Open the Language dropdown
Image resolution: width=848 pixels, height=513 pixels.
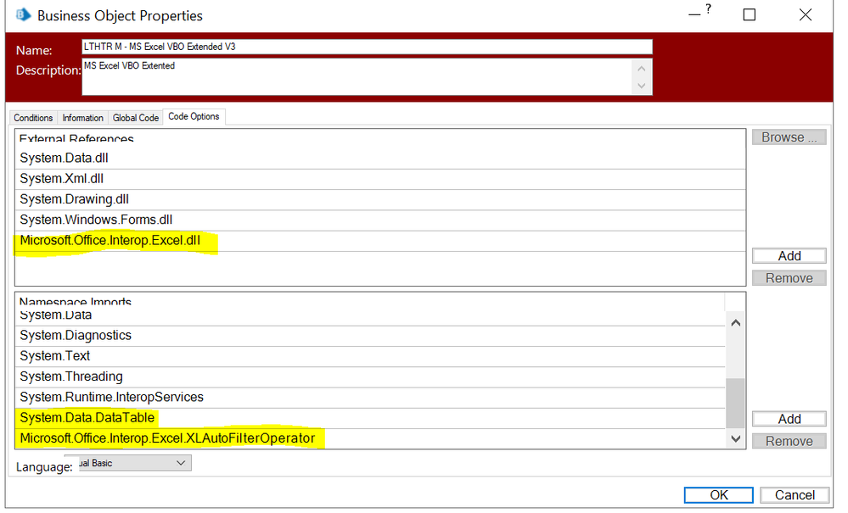128,463
